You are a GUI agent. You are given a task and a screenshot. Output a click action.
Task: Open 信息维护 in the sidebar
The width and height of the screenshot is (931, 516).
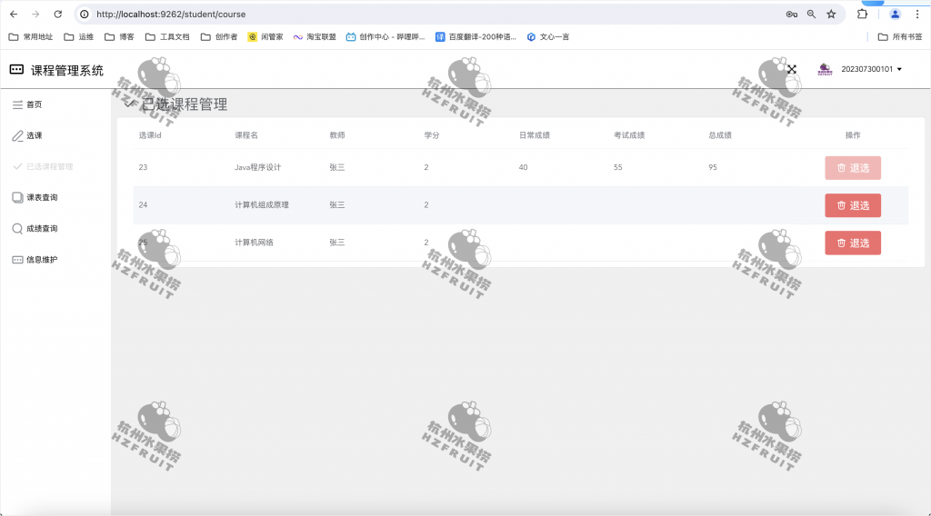55,260
